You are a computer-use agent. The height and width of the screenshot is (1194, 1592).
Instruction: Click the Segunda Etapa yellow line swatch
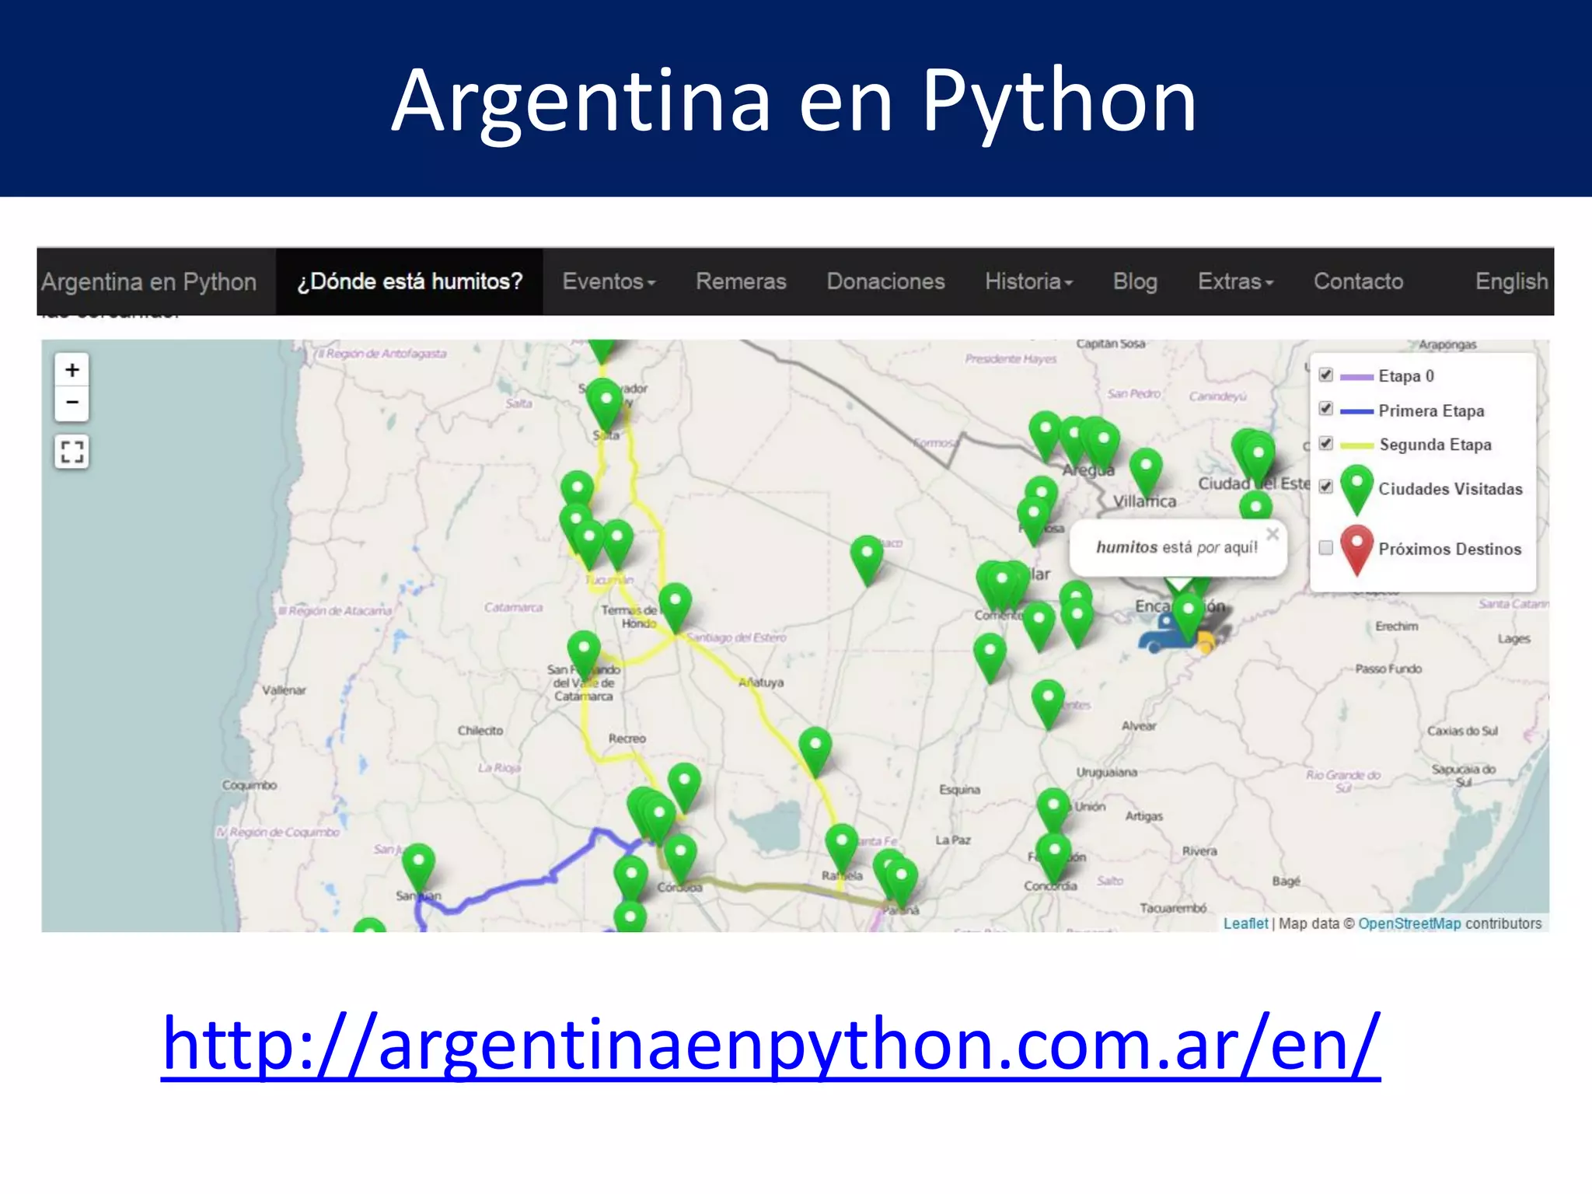coord(1356,445)
